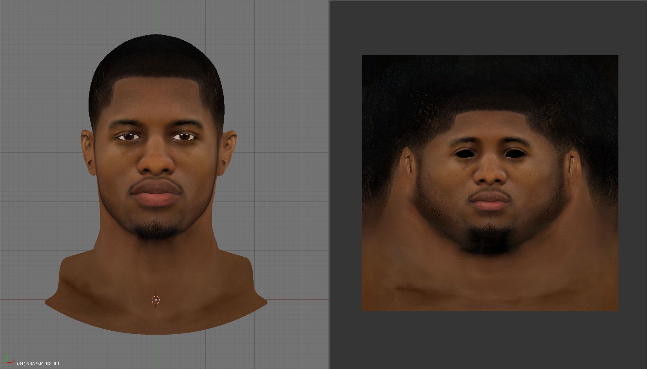Click the 3D model's ear on the viewport's right
Image resolution: width=647 pixels, height=369 pixels.
tap(228, 151)
